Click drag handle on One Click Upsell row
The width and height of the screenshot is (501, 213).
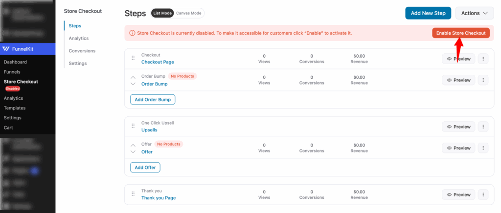tap(133, 126)
